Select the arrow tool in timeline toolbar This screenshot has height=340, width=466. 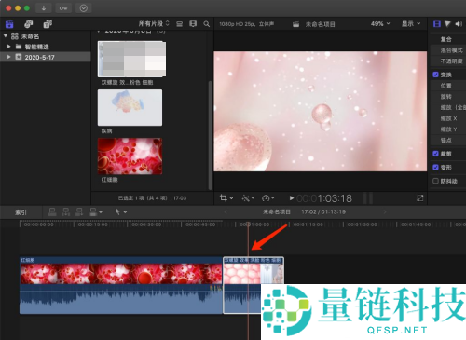(117, 211)
